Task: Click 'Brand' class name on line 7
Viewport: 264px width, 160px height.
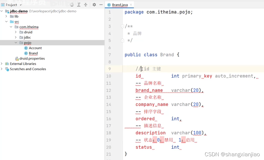Action: (x=167, y=55)
